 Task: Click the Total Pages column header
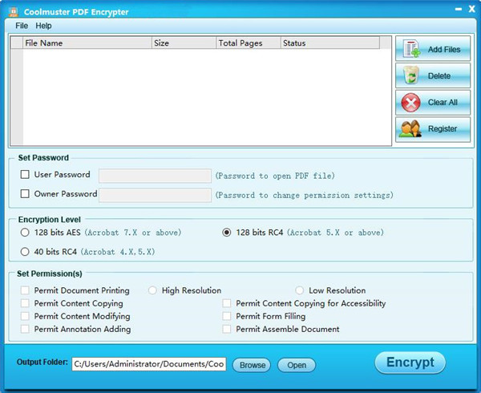click(248, 43)
